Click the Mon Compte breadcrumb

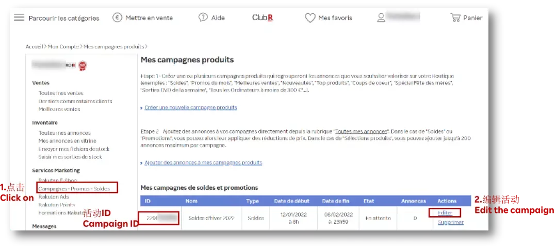click(63, 46)
